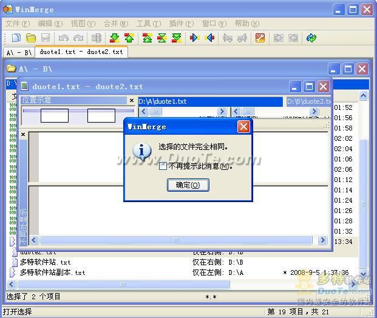Screen dimensions: 377x318
Task: Click the select line difference toolbar icon
Action: click(x=97, y=38)
